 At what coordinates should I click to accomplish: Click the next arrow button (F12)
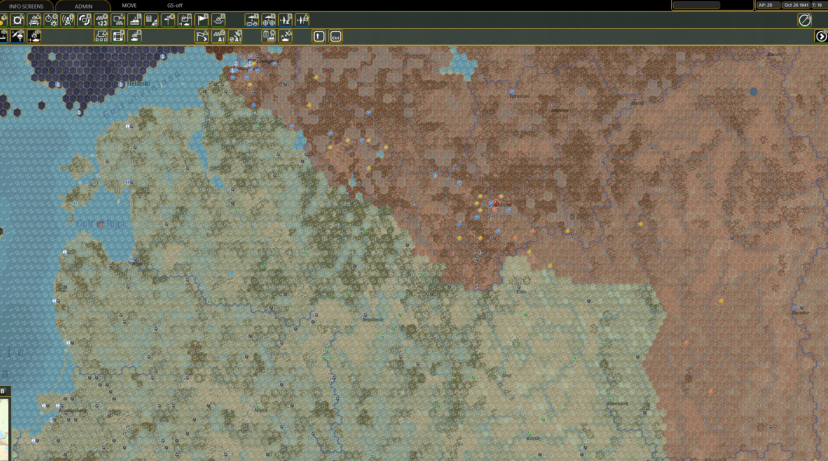pos(821,36)
